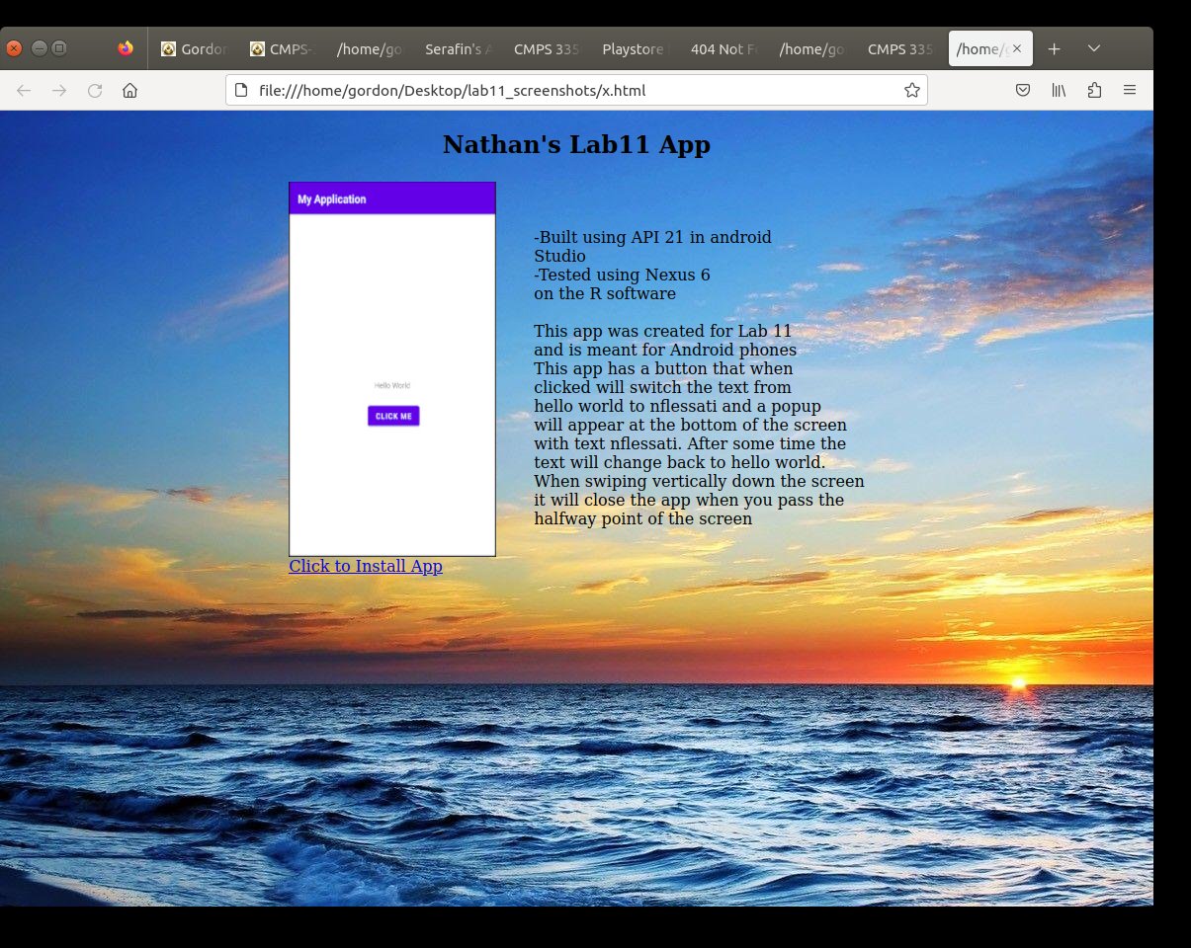This screenshot has width=1191, height=948.
Task: Click the My Application phone screenshot image
Action: coord(392,369)
